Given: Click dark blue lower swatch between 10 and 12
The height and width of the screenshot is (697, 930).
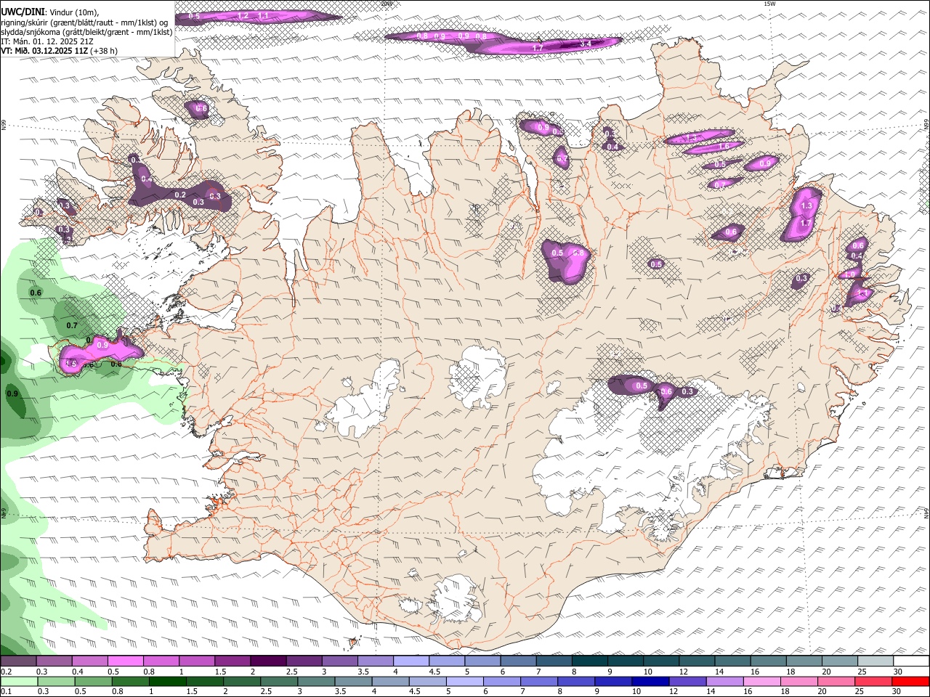Looking at the screenshot, I should point(650,681).
